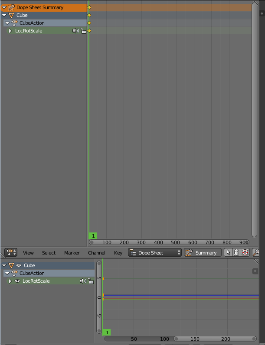Expand LocRotScale group in graph editor
The image size is (265, 345).
10,281
